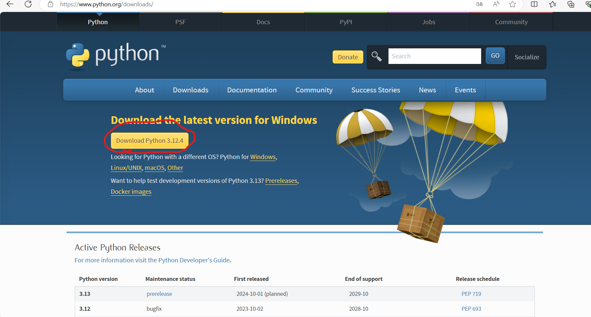Select the Community top tab
This screenshot has width=591, height=317.
tap(511, 22)
